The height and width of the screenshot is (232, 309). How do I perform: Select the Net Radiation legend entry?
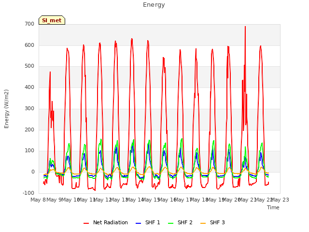click(106, 222)
